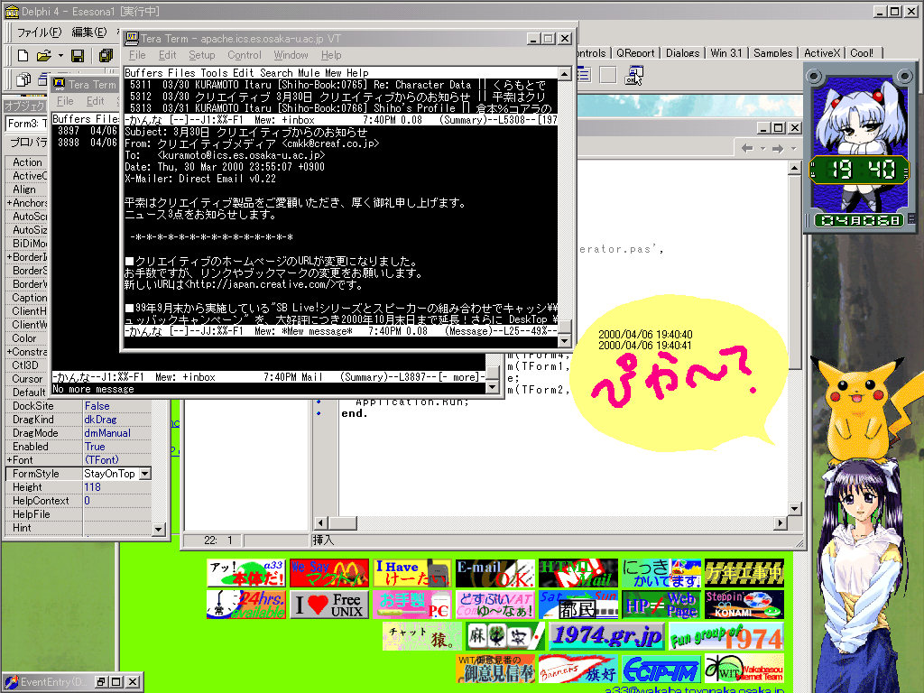The width and height of the screenshot is (924, 693).
Task: Click the DragMode value dmManual
Action: tap(117, 433)
